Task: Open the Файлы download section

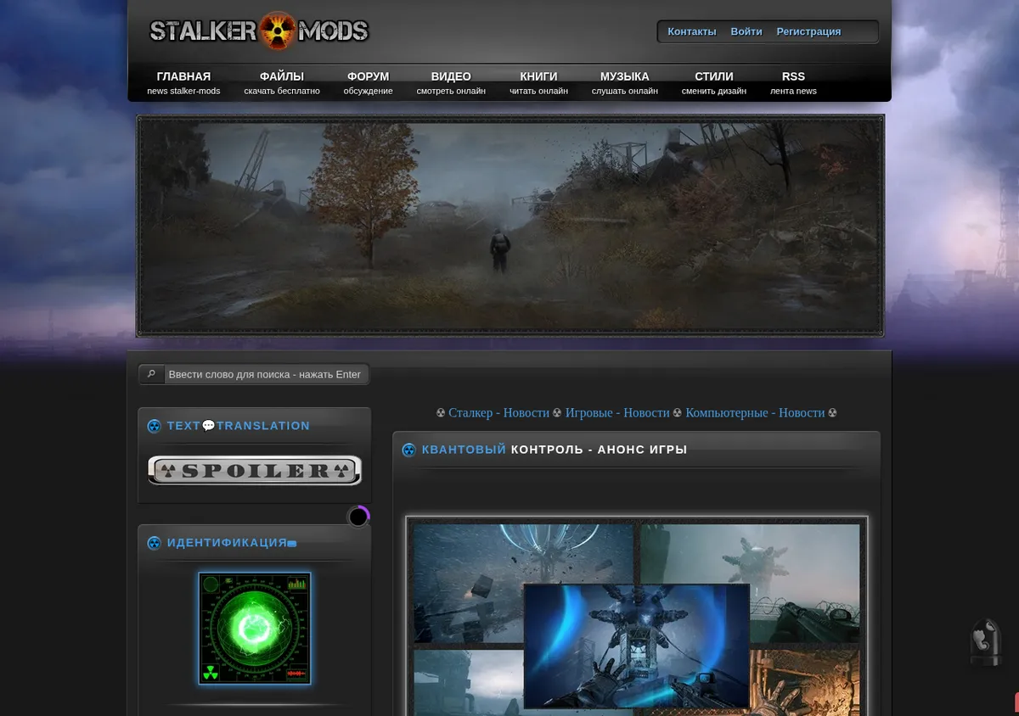Action: (282, 82)
